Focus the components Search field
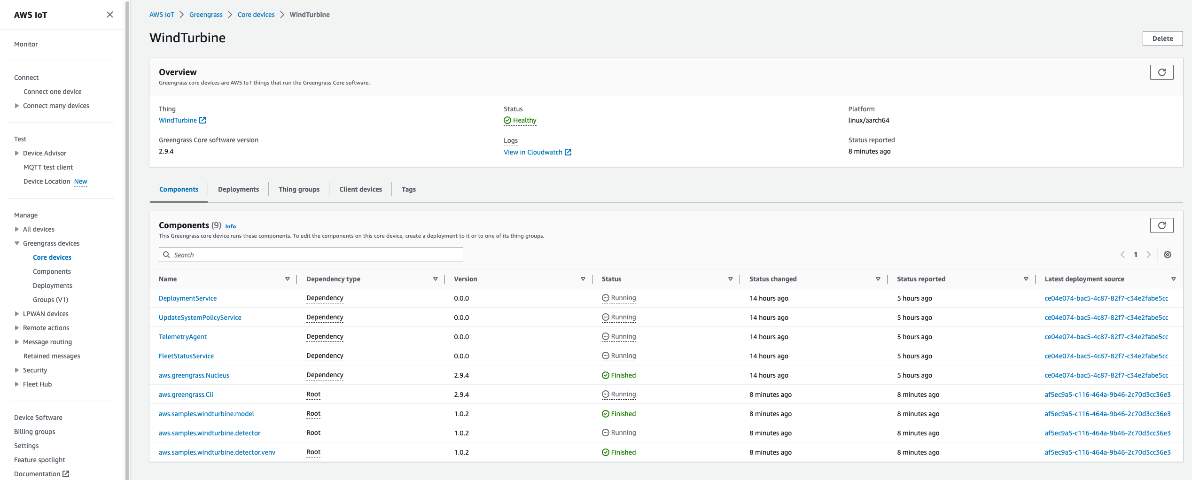The image size is (1192, 480). point(311,255)
